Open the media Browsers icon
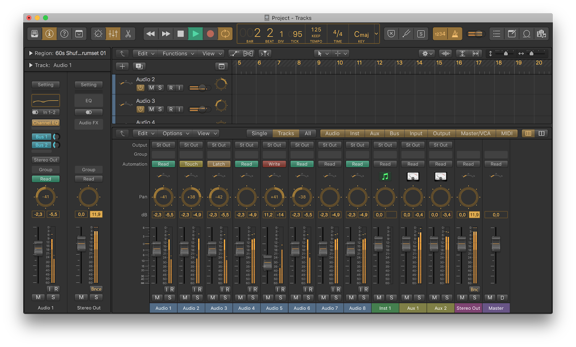This screenshot has height=347, width=576. pos(541,34)
